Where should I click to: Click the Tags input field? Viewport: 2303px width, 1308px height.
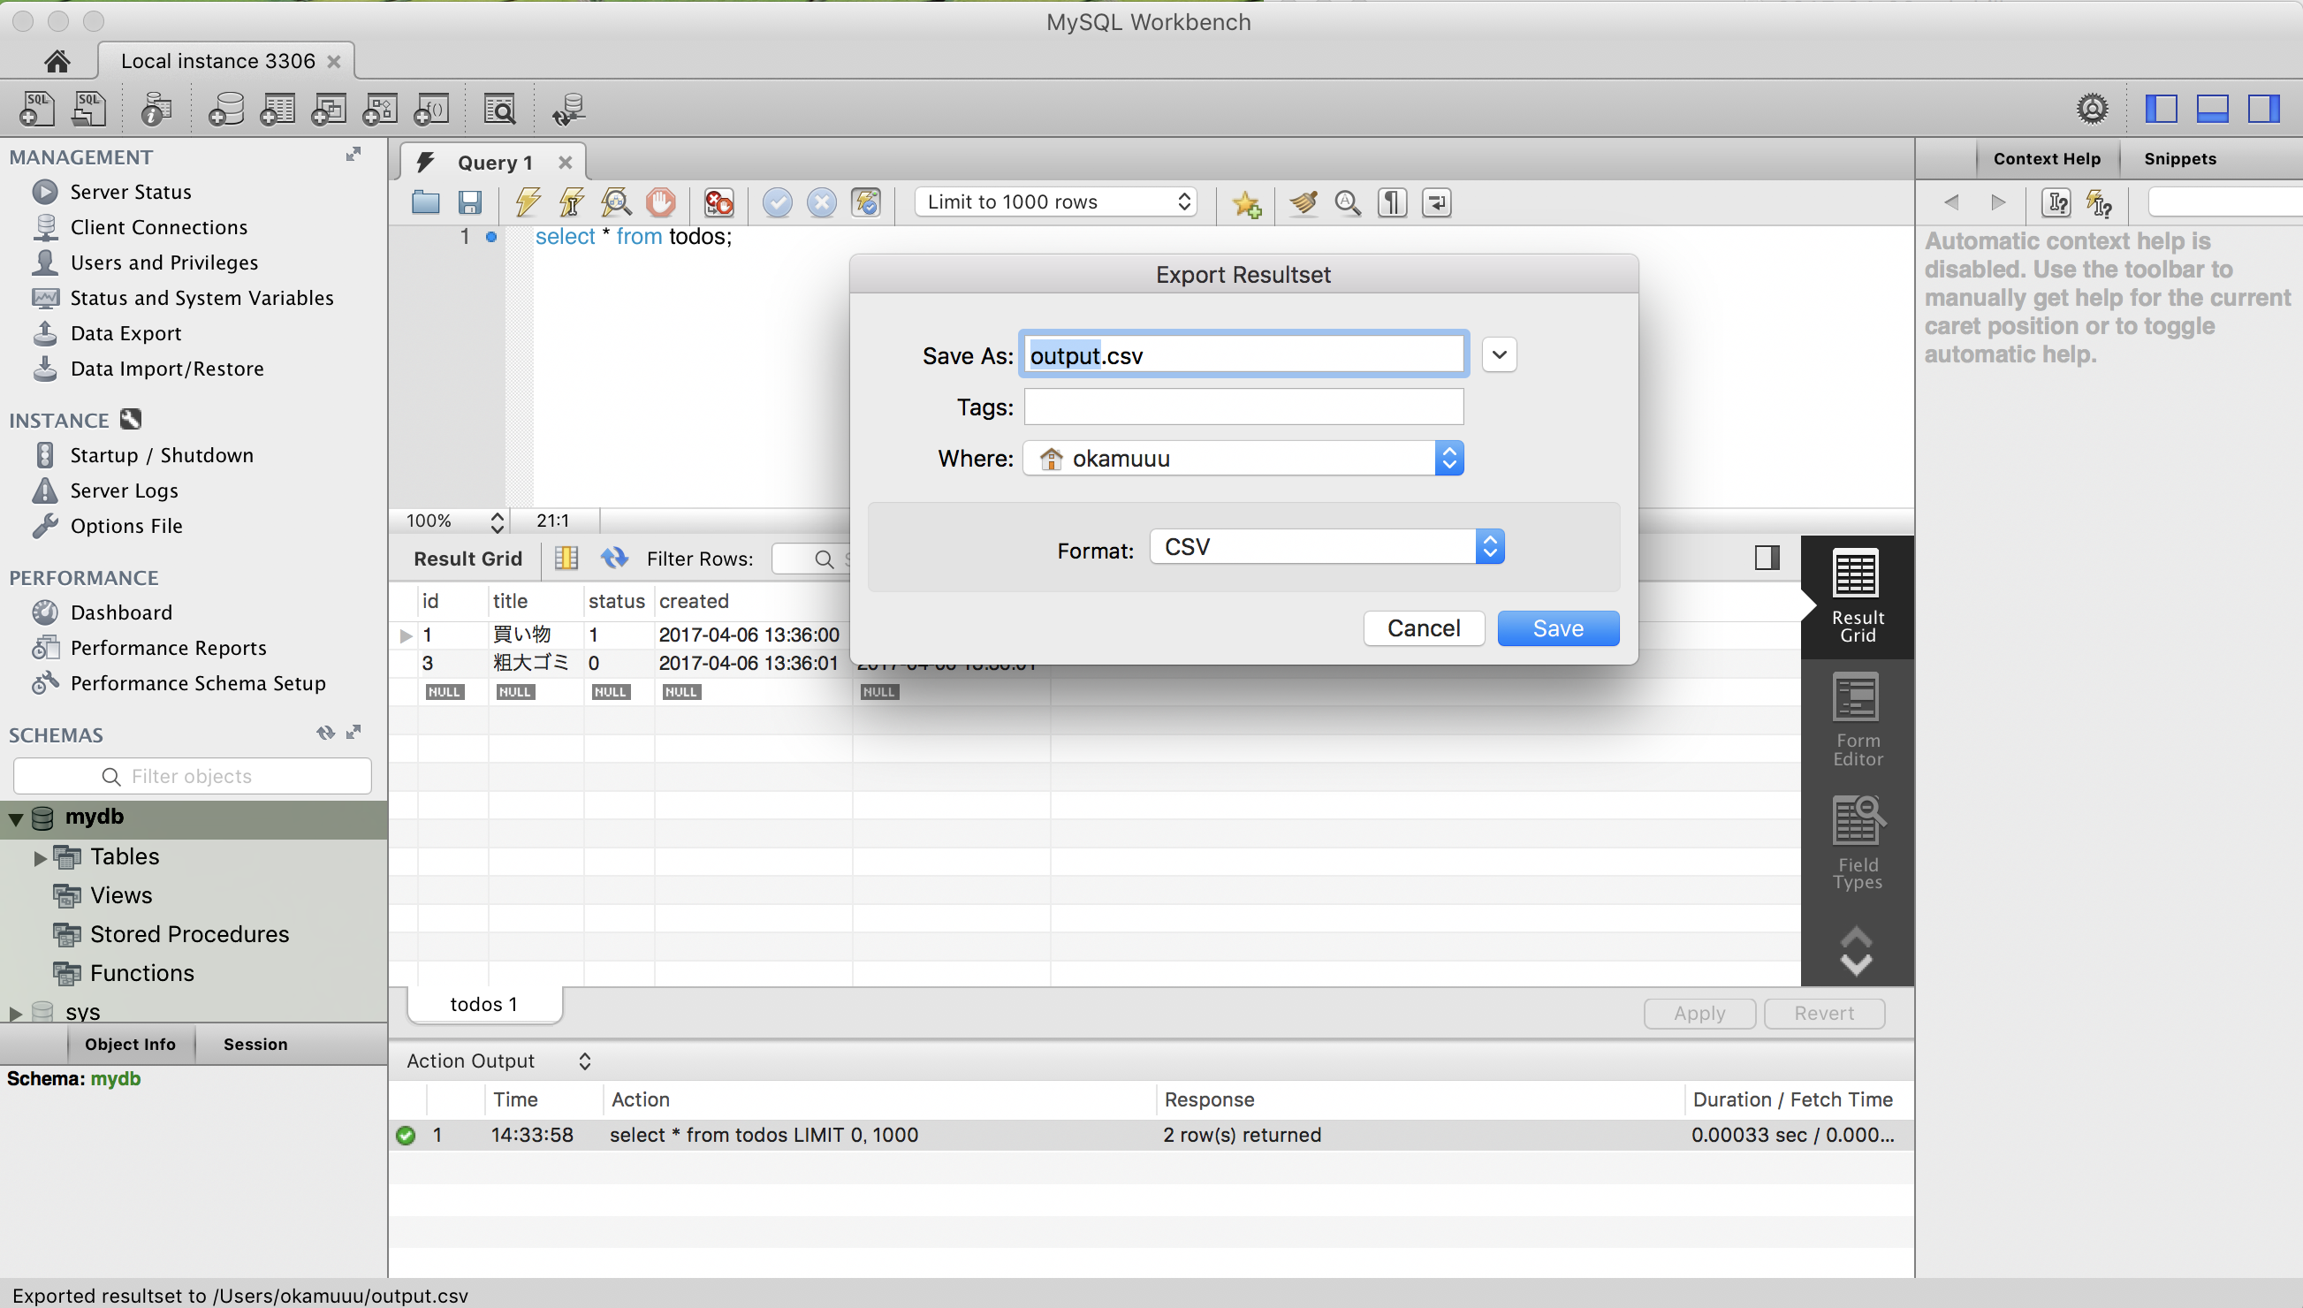pyautogui.click(x=1243, y=407)
